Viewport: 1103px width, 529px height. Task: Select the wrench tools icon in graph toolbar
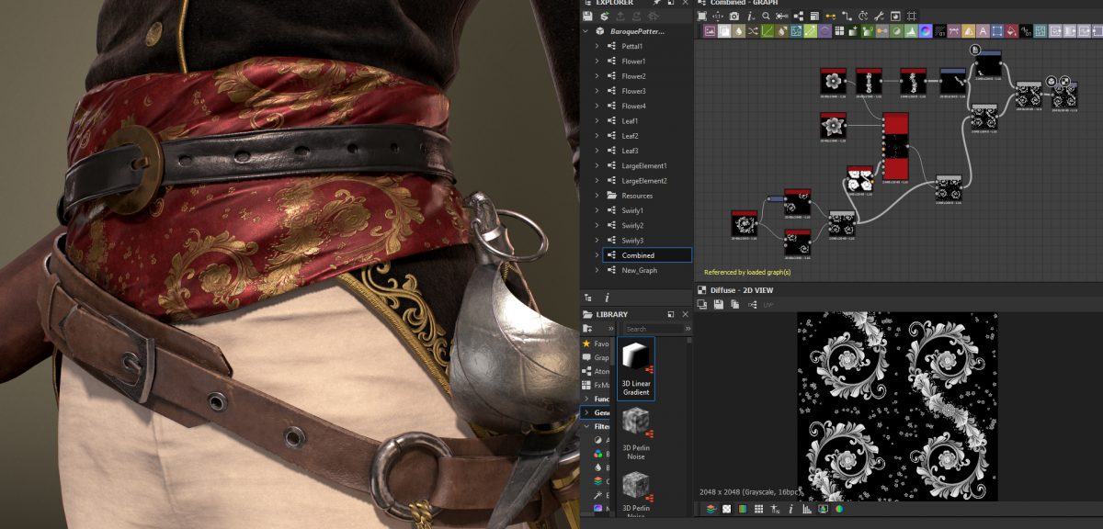(x=878, y=16)
